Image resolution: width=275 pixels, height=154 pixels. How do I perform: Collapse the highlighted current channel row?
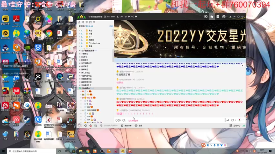(x=80, y=88)
